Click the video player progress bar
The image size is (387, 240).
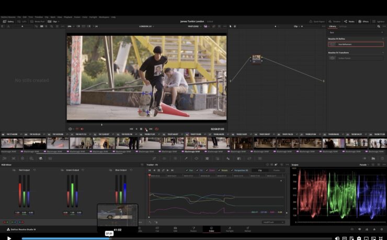coord(177,238)
